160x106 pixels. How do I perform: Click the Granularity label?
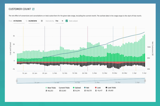coord(50,21)
